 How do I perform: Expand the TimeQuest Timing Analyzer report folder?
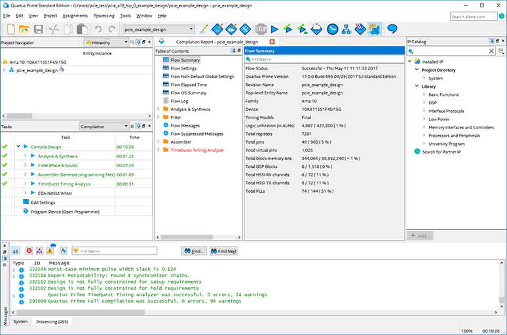158,150
